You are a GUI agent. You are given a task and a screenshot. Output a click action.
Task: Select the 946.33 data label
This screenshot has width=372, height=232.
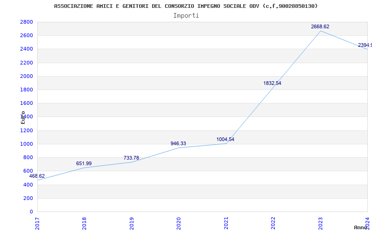click(x=178, y=144)
